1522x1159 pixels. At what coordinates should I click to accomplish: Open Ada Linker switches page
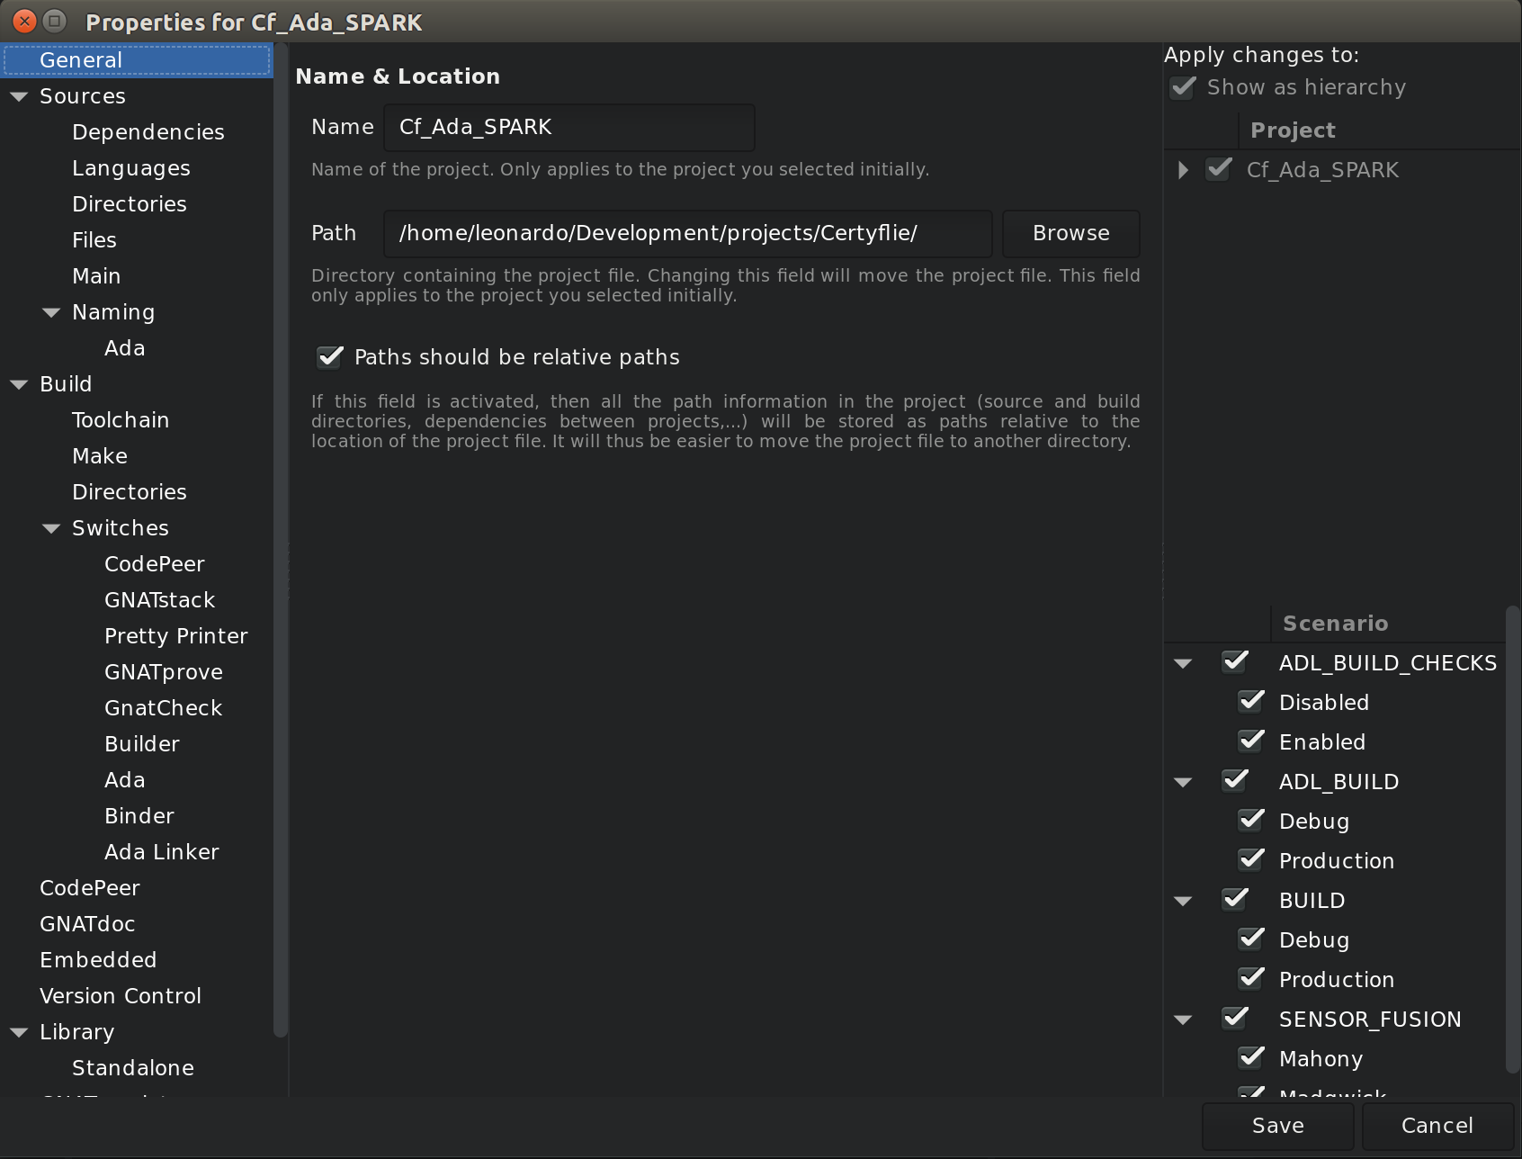click(x=162, y=852)
